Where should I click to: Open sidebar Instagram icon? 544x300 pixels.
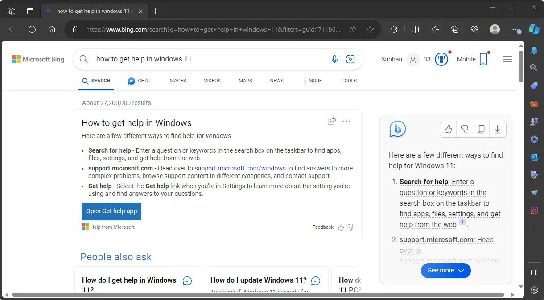click(534, 211)
